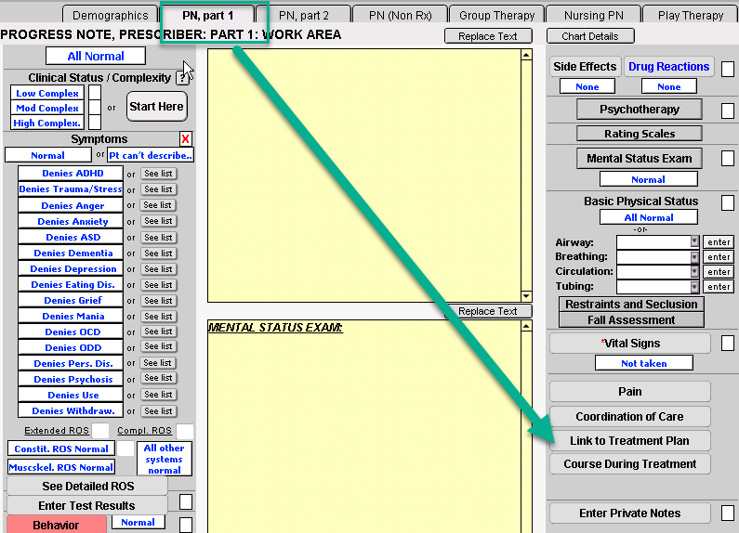Click the question mark help icon

[x=182, y=78]
